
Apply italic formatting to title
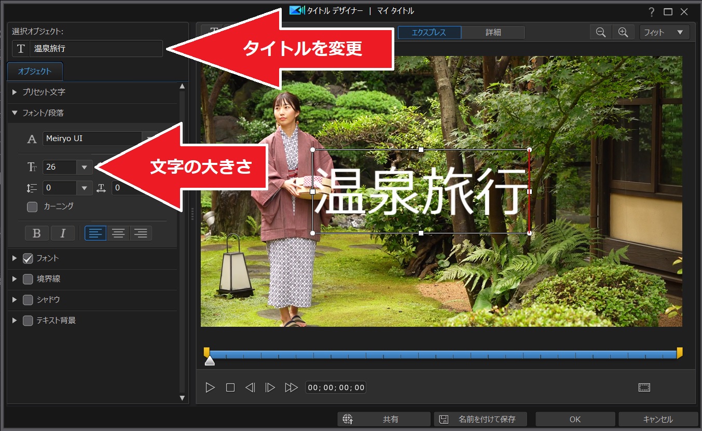click(x=63, y=232)
